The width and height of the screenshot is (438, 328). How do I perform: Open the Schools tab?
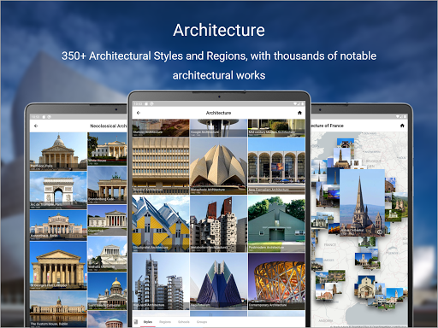pyautogui.click(x=184, y=322)
